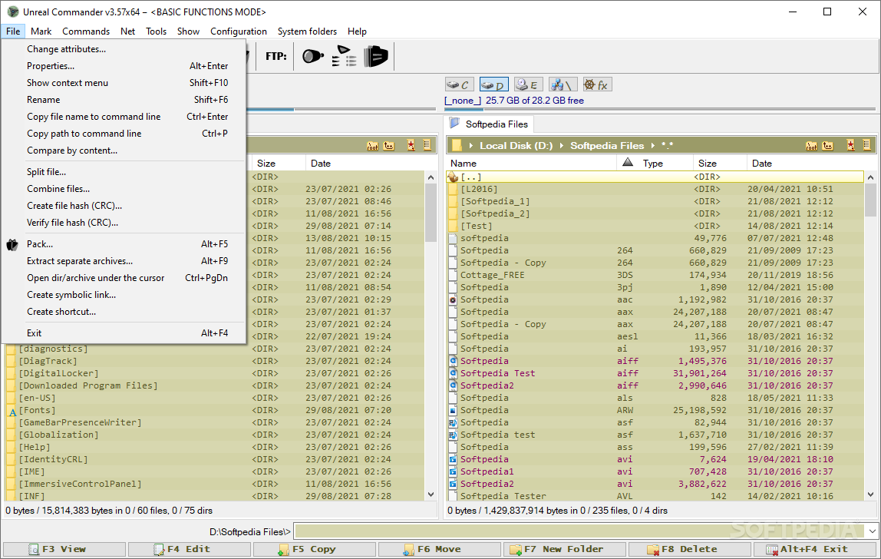Viewport: 881px width, 559px height.
Task: Click the command line input field
Action: 580,531
